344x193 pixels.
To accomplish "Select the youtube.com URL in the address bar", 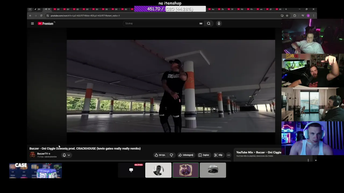I will 85,16.
